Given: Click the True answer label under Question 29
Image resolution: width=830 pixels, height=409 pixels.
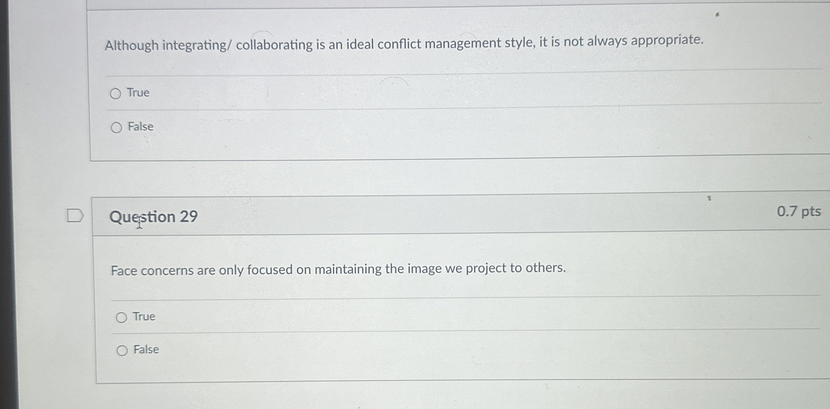Looking at the screenshot, I should [144, 316].
